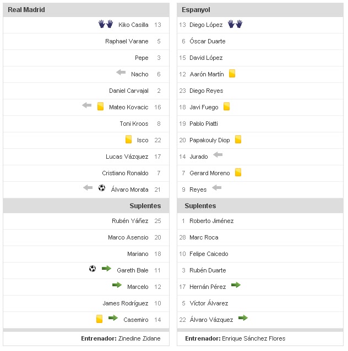Click yellow card next to Papakouly Diop
This screenshot has height=351, width=348.
pos(238,140)
